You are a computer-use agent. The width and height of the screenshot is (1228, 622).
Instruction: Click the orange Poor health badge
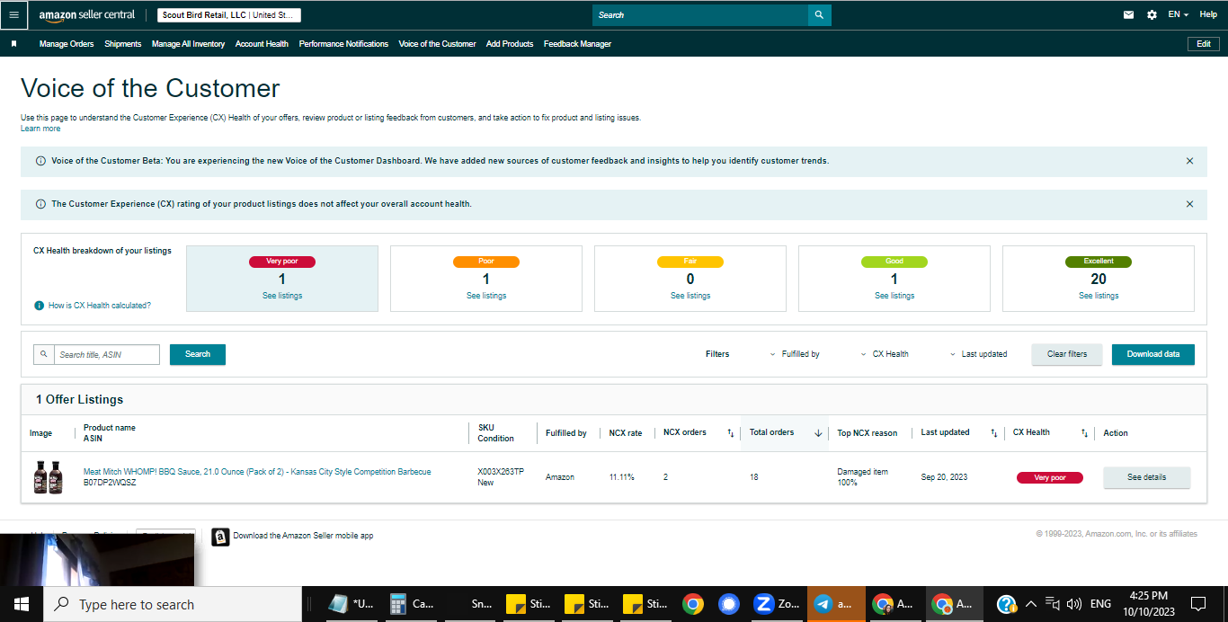coord(486,262)
